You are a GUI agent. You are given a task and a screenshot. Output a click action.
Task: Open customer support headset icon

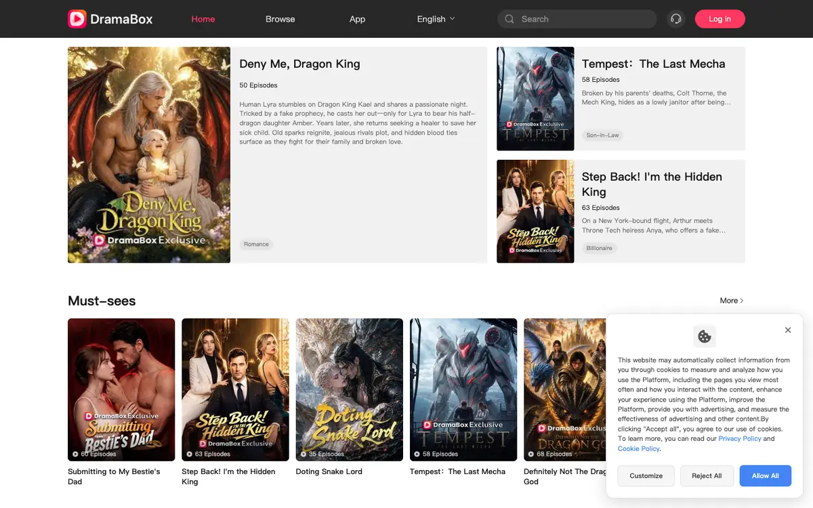click(x=675, y=19)
